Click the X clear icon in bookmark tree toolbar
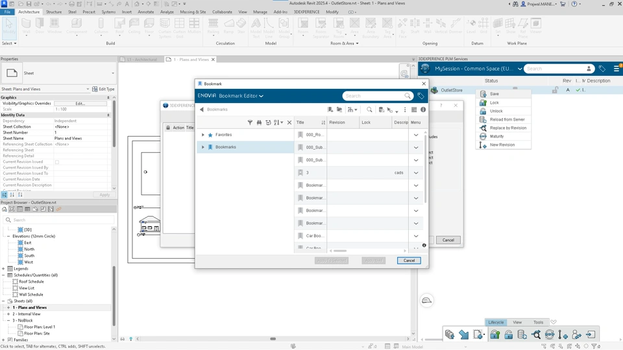 (289, 122)
